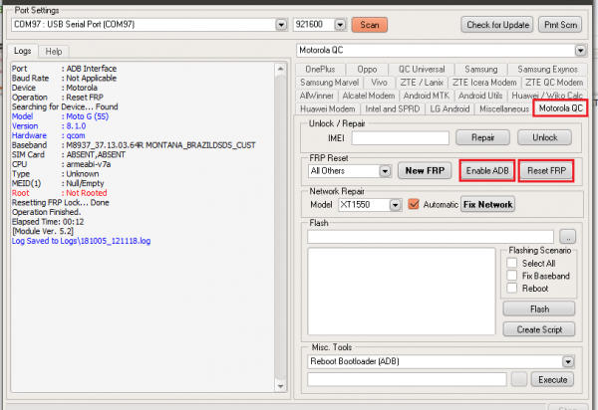This screenshot has width=598, height=410.
Task: Open the AllWinner tab
Action: click(x=317, y=96)
